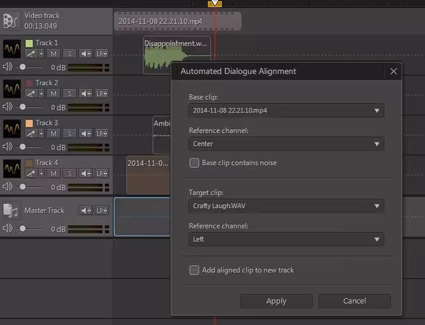Viewport: 425px width, 325px height.
Task: Solo Track 3 with S button
Action: click(x=70, y=133)
